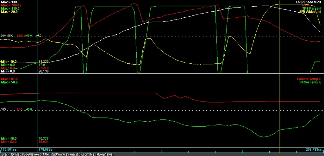Click the TPS Percent legend label
This screenshot has width=324, height=156.
click(312, 9)
